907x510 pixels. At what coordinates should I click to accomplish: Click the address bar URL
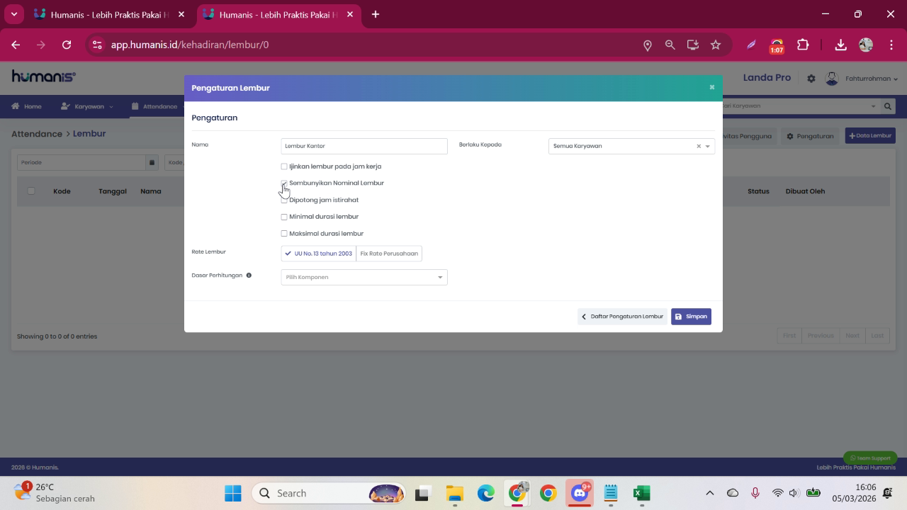(x=190, y=45)
